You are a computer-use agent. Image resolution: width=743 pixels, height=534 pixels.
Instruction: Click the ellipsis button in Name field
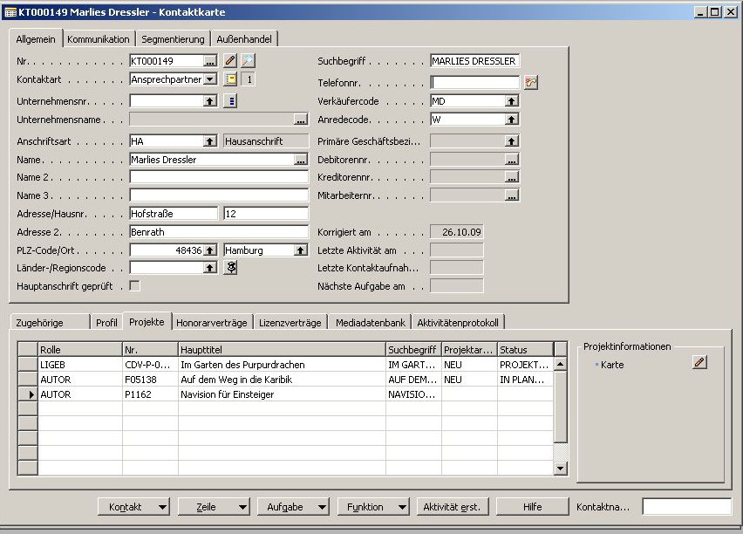[301, 160]
